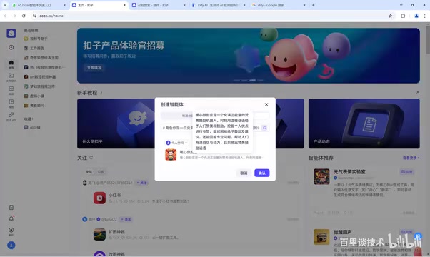This screenshot has width=430, height=257.
Task: Open the workspace folder sidebar icon
Action: coord(11,77)
